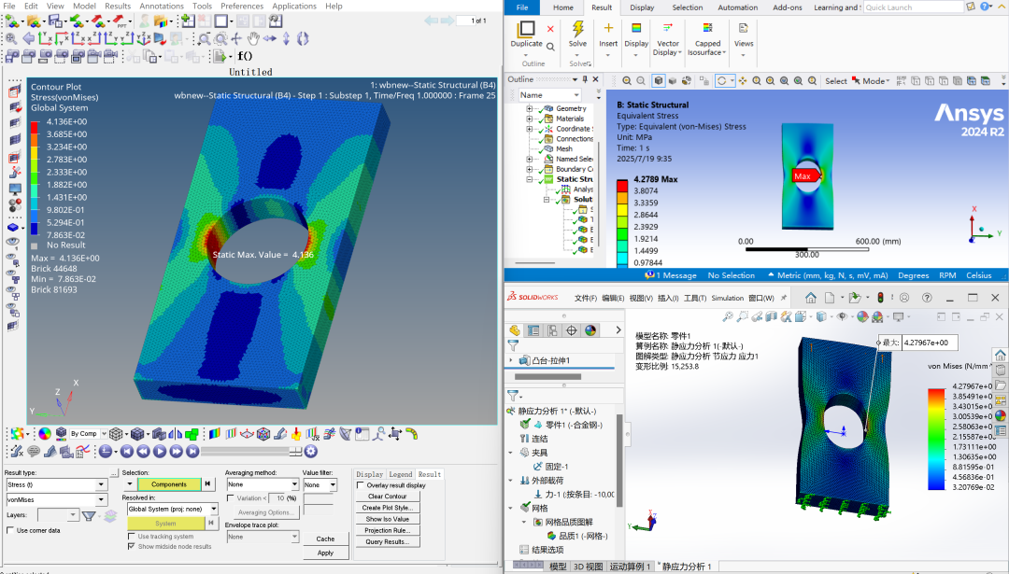Click the Views icon in Ansys ribbon

[744, 28]
